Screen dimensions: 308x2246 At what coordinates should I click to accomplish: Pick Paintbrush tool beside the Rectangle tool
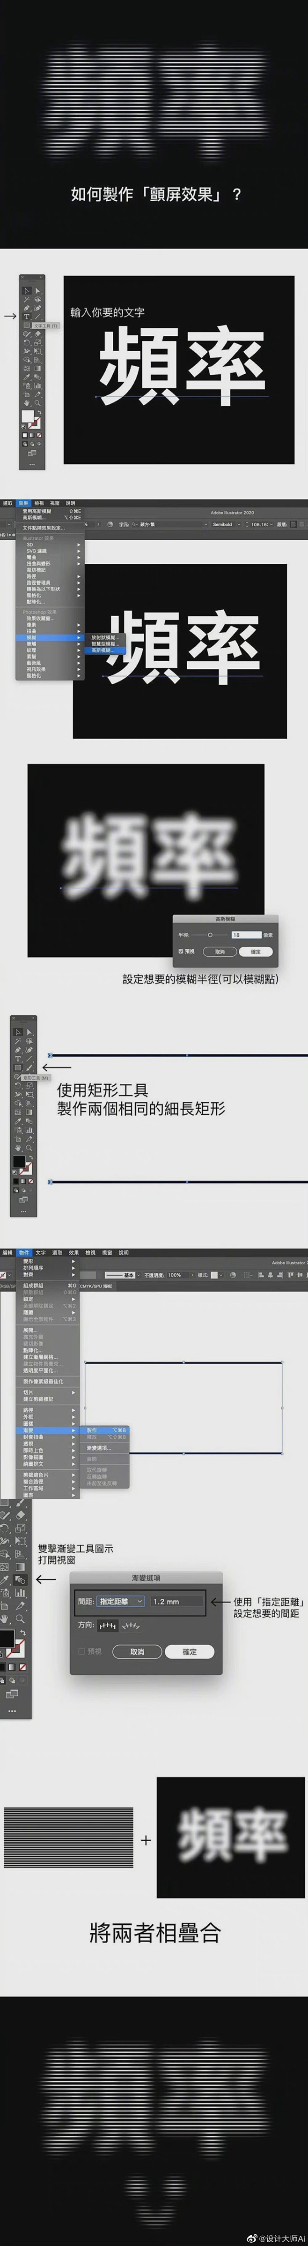tap(29, 1068)
